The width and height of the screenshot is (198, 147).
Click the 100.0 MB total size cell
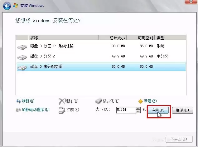click(118, 46)
